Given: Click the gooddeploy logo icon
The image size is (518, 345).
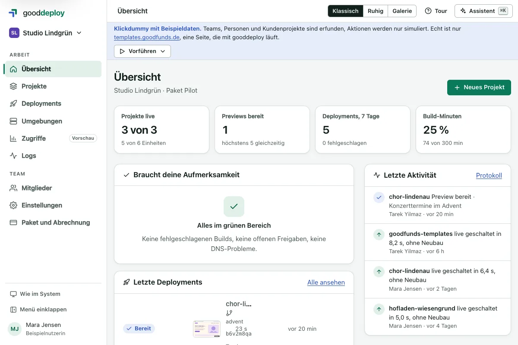Looking at the screenshot, I should [13, 13].
